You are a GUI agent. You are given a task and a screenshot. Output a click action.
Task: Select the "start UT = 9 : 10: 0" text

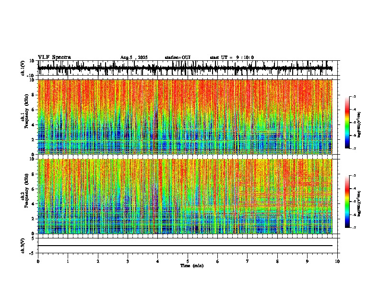[232, 57]
